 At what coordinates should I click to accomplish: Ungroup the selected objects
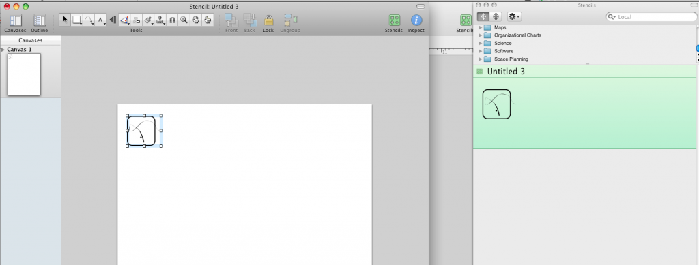pyautogui.click(x=290, y=23)
